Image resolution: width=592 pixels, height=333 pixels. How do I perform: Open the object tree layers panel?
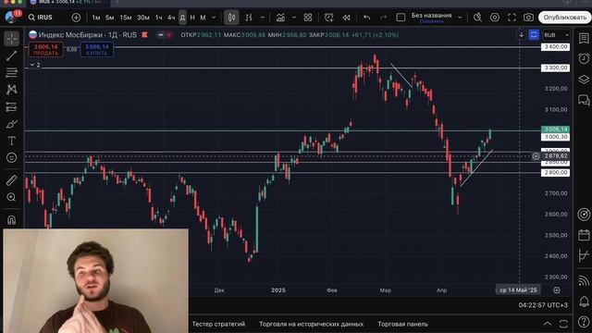pyautogui.click(x=584, y=80)
